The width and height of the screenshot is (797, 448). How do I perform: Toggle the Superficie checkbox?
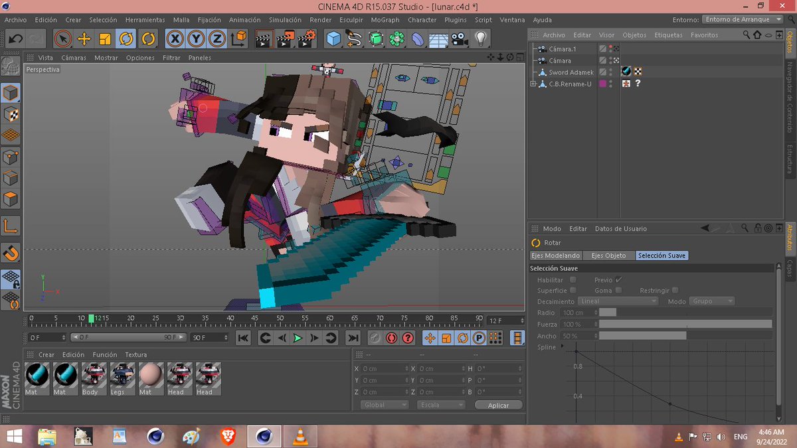coord(573,290)
